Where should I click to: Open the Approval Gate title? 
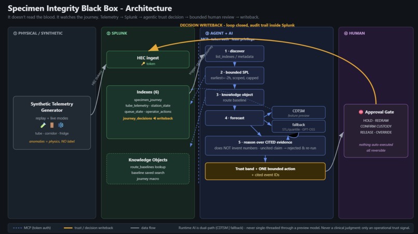click(x=379, y=112)
